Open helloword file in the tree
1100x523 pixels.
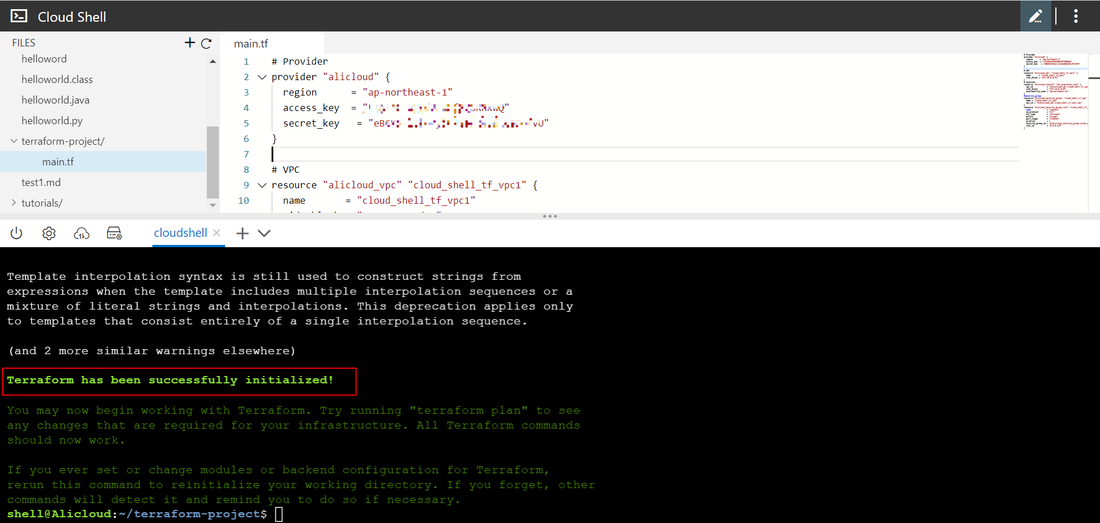(44, 59)
